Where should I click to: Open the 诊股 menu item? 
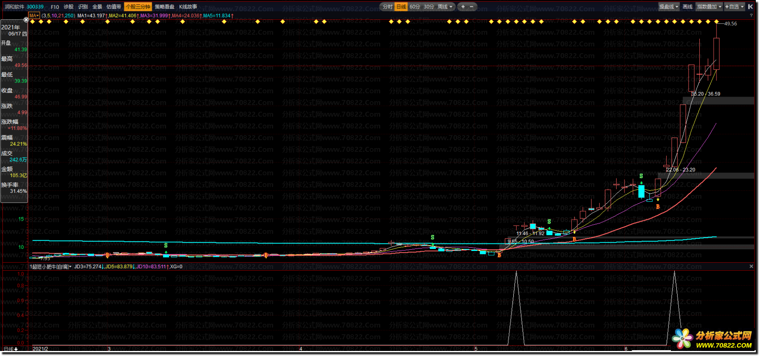[69, 7]
